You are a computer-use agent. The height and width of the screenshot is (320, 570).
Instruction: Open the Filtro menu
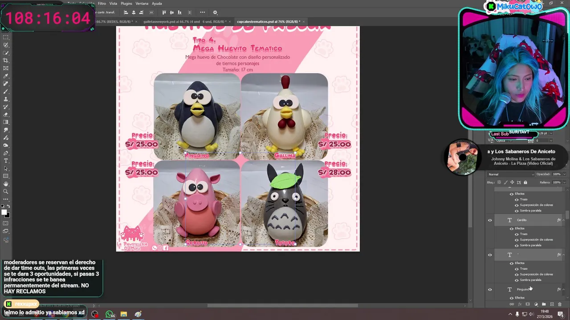(x=102, y=4)
